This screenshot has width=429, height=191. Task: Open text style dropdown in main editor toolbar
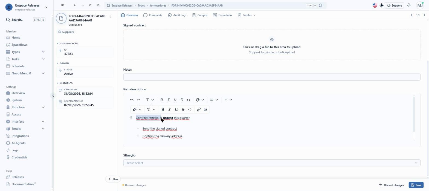pyautogui.click(x=150, y=100)
